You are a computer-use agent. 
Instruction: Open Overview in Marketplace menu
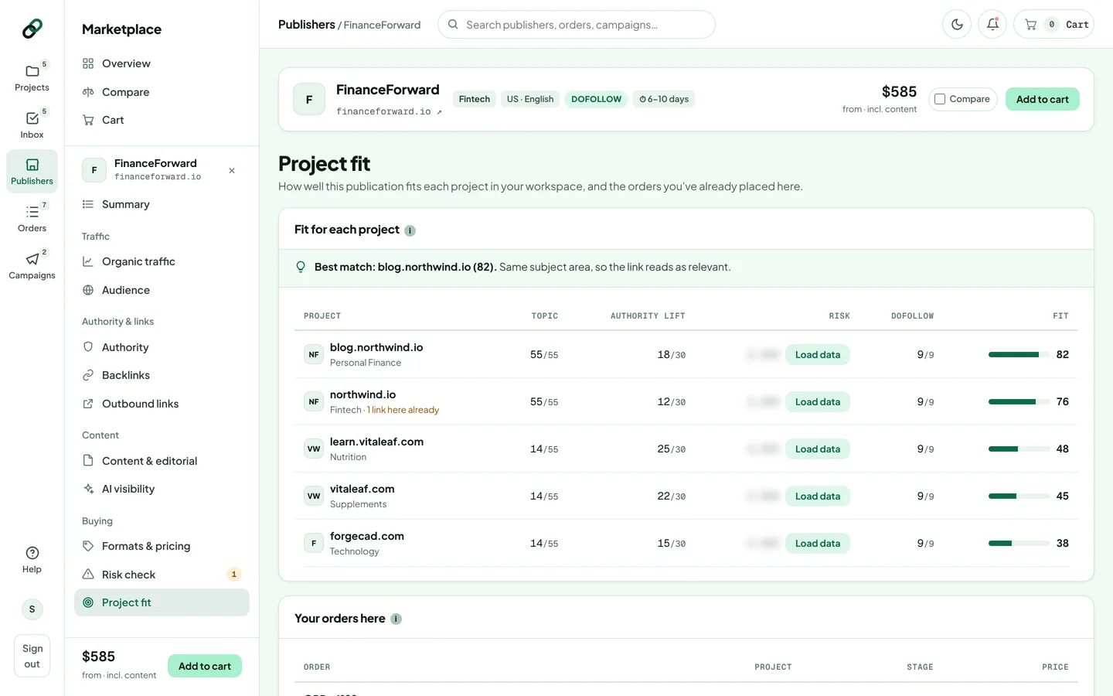[162, 63]
